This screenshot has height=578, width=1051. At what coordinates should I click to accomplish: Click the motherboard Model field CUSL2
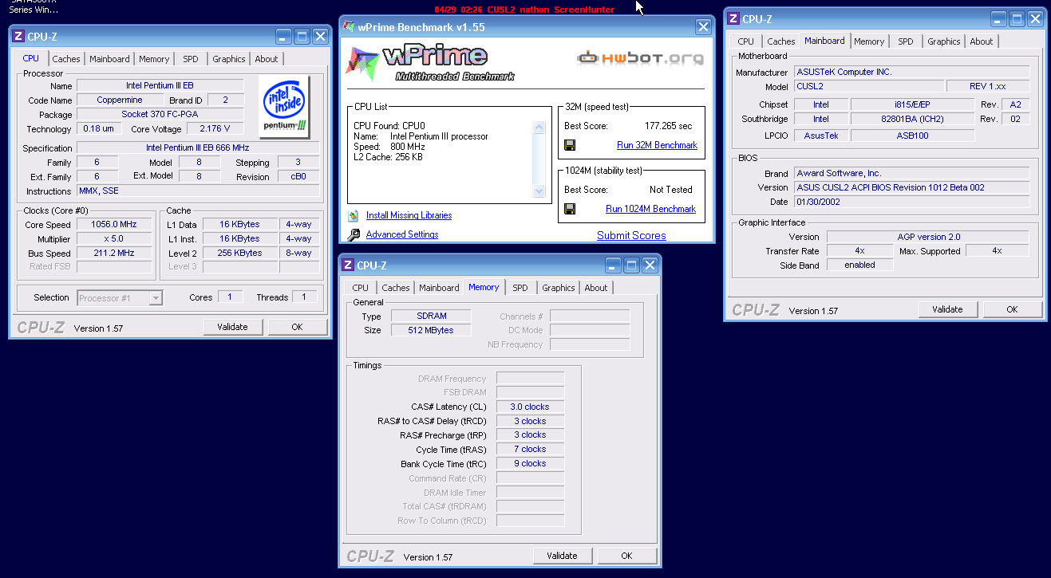pos(868,86)
